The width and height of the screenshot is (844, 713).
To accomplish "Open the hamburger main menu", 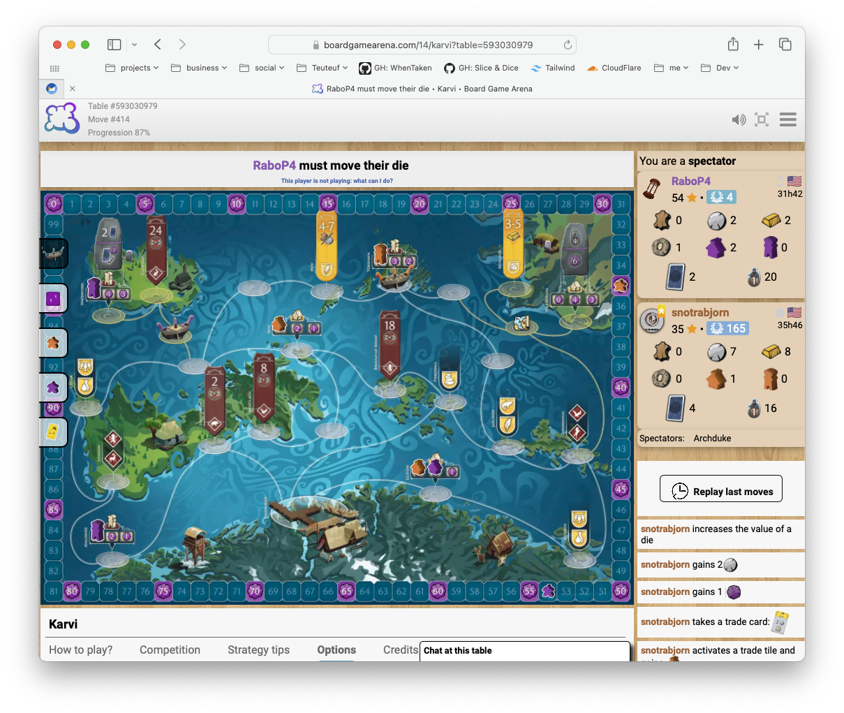I will point(788,119).
